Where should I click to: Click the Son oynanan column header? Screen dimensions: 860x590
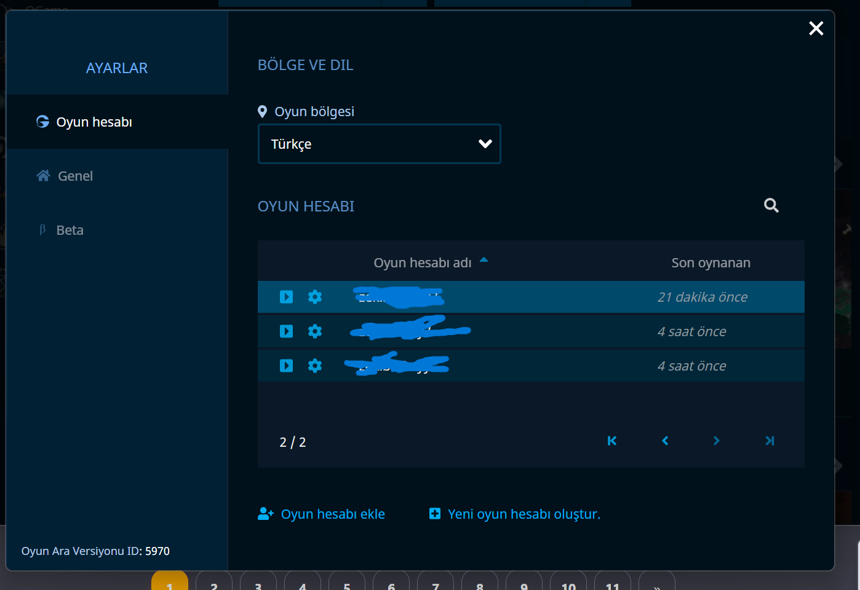click(711, 262)
